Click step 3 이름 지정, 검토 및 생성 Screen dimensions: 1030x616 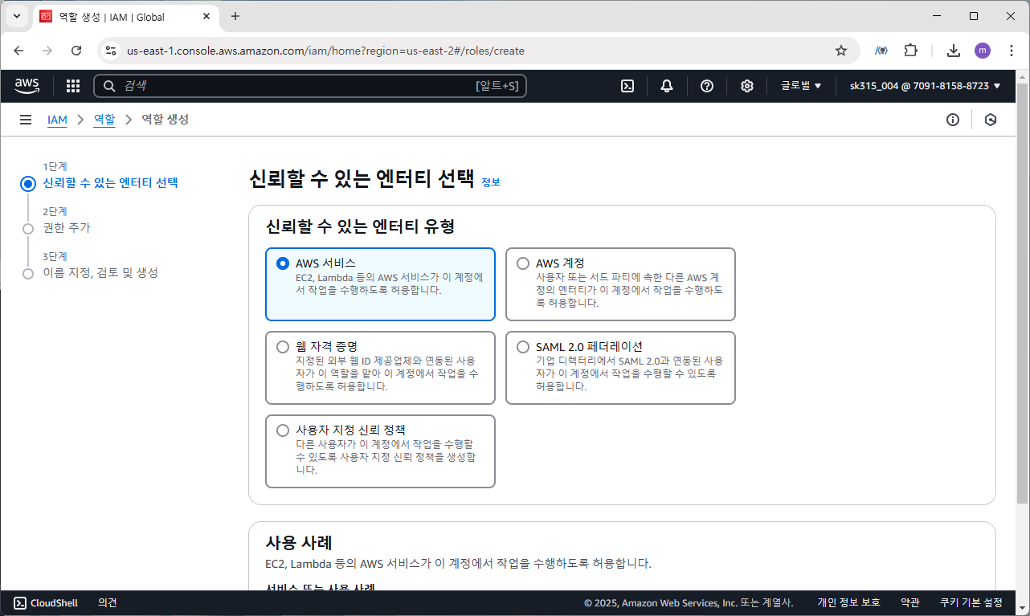point(100,272)
